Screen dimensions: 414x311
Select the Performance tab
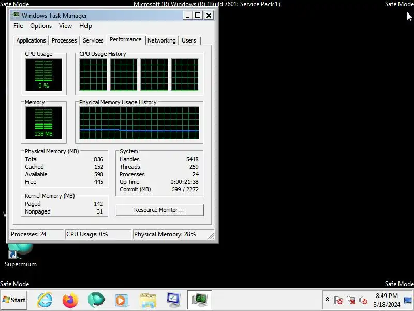tap(125, 40)
